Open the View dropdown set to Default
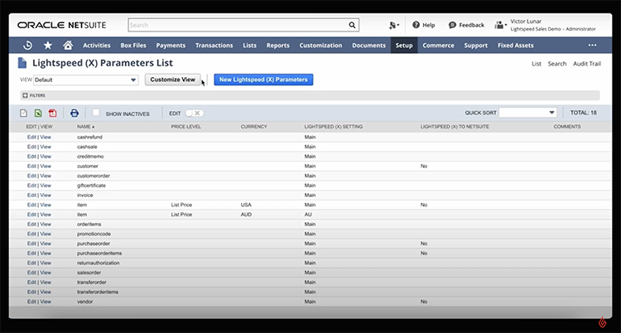This screenshot has height=333, width=621. click(x=85, y=80)
